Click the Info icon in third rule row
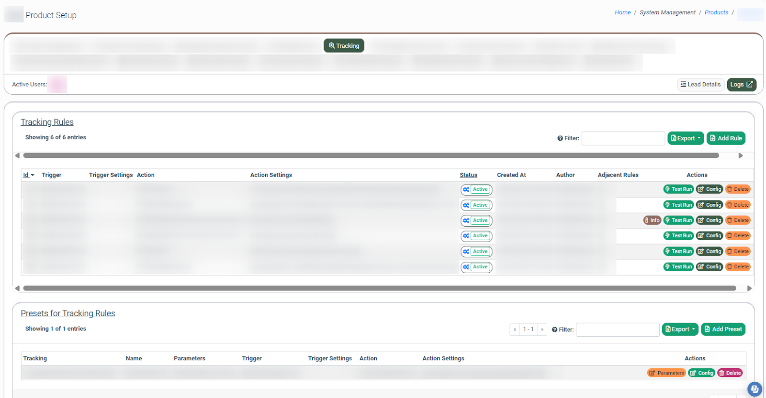Image resolution: width=766 pixels, height=398 pixels. click(x=652, y=220)
